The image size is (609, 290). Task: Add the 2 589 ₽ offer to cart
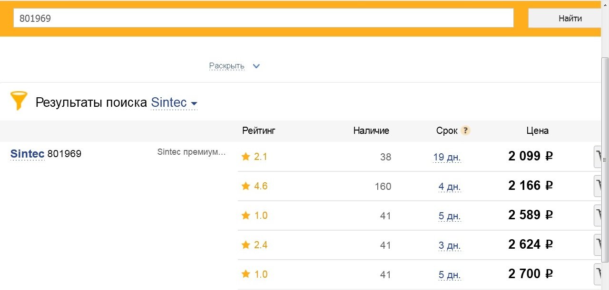(x=598, y=215)
